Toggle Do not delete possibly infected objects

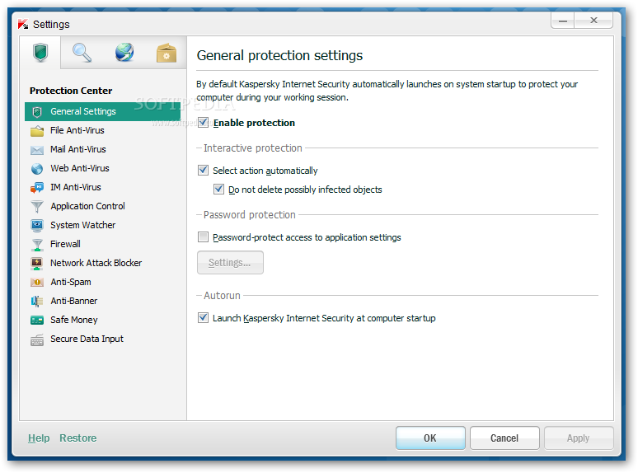coord(219,190)
